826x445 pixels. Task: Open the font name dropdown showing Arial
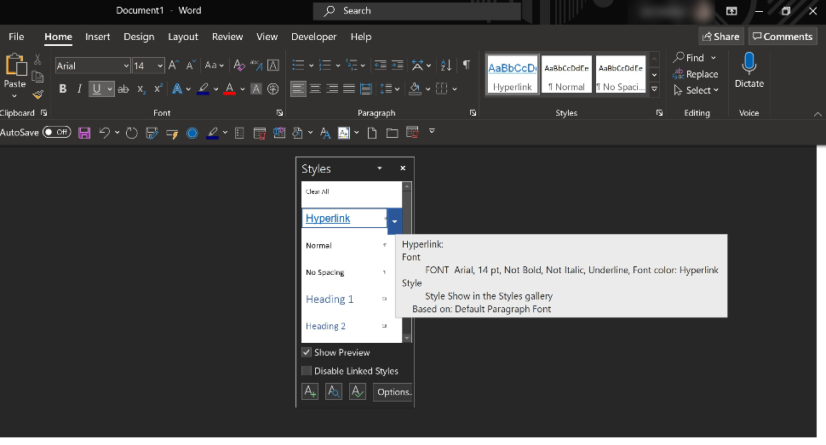click(x=126, y=66)
